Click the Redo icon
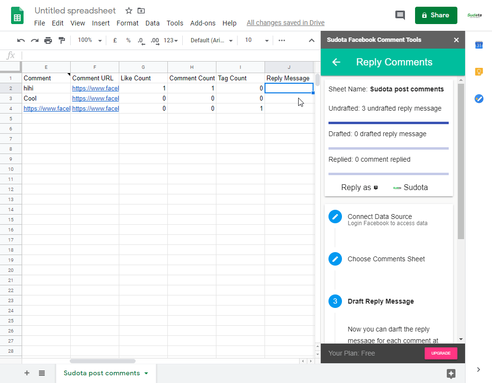 tap(35, 40)
